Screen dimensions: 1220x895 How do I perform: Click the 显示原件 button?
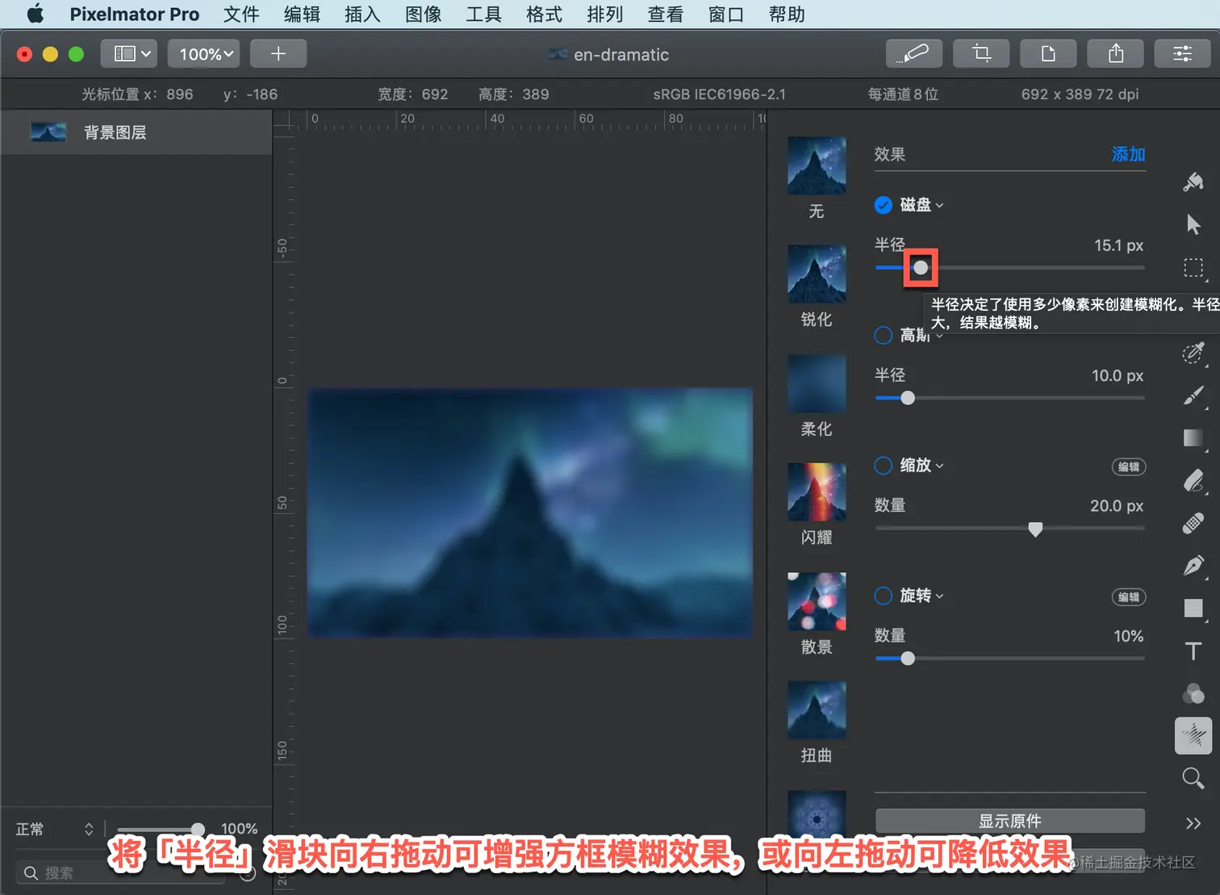(x=1009, y=821)
